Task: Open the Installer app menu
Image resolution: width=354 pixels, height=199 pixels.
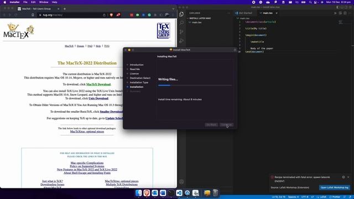Action: tap(14, 2)
